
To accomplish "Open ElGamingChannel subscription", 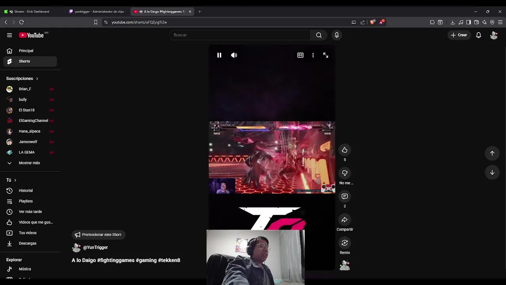I will click(30, 121).
